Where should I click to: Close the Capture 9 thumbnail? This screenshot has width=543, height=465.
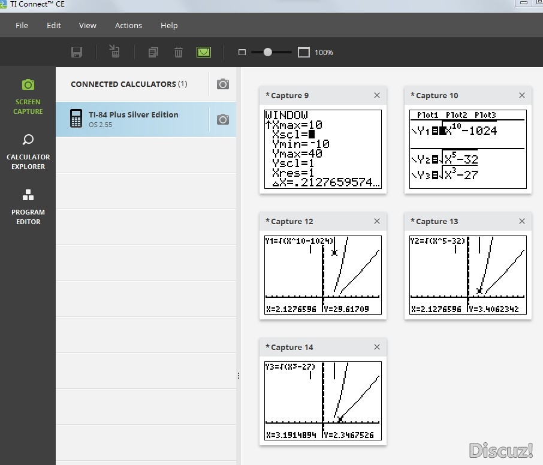[x=377, y=95]
